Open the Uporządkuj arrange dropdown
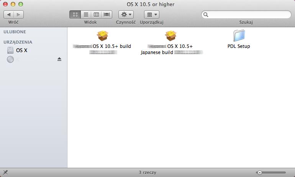Image resolution: width=295 pixels, height=177 pixels. click(x=152, y=15)
